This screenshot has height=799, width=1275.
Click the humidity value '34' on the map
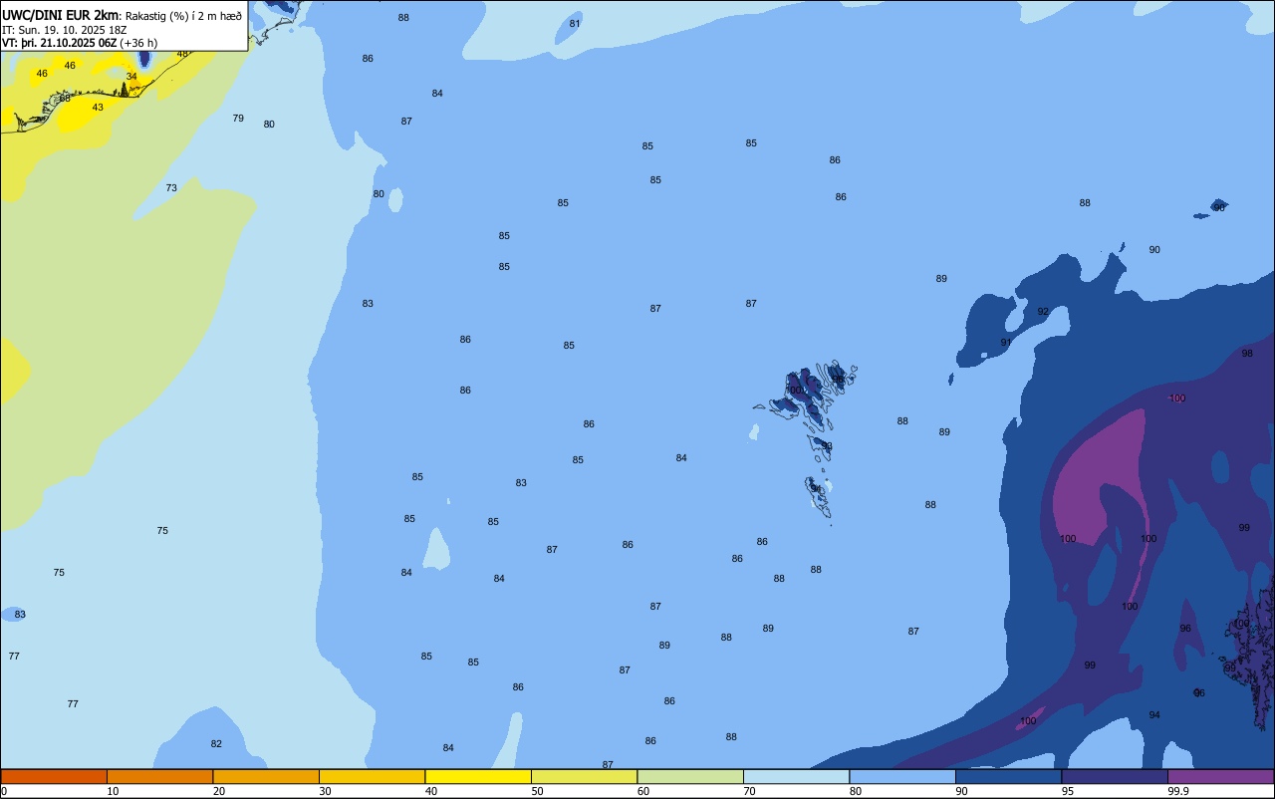[131, 77]
